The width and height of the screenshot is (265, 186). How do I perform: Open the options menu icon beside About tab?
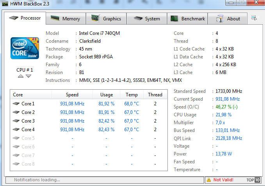254,18
